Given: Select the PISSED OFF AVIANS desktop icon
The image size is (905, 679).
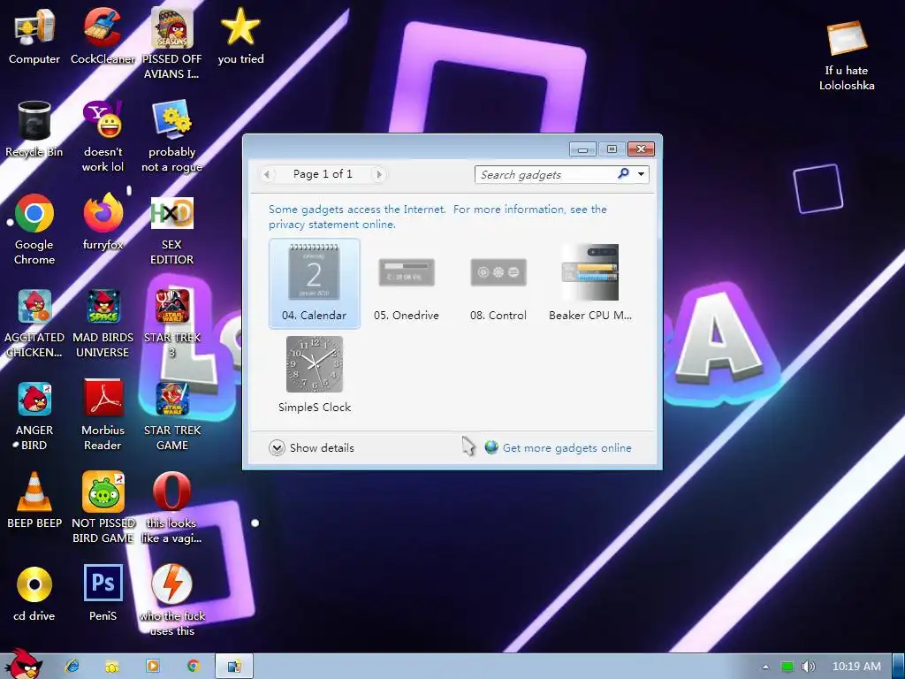Looking at the screenshot, I should pos(172,43).
